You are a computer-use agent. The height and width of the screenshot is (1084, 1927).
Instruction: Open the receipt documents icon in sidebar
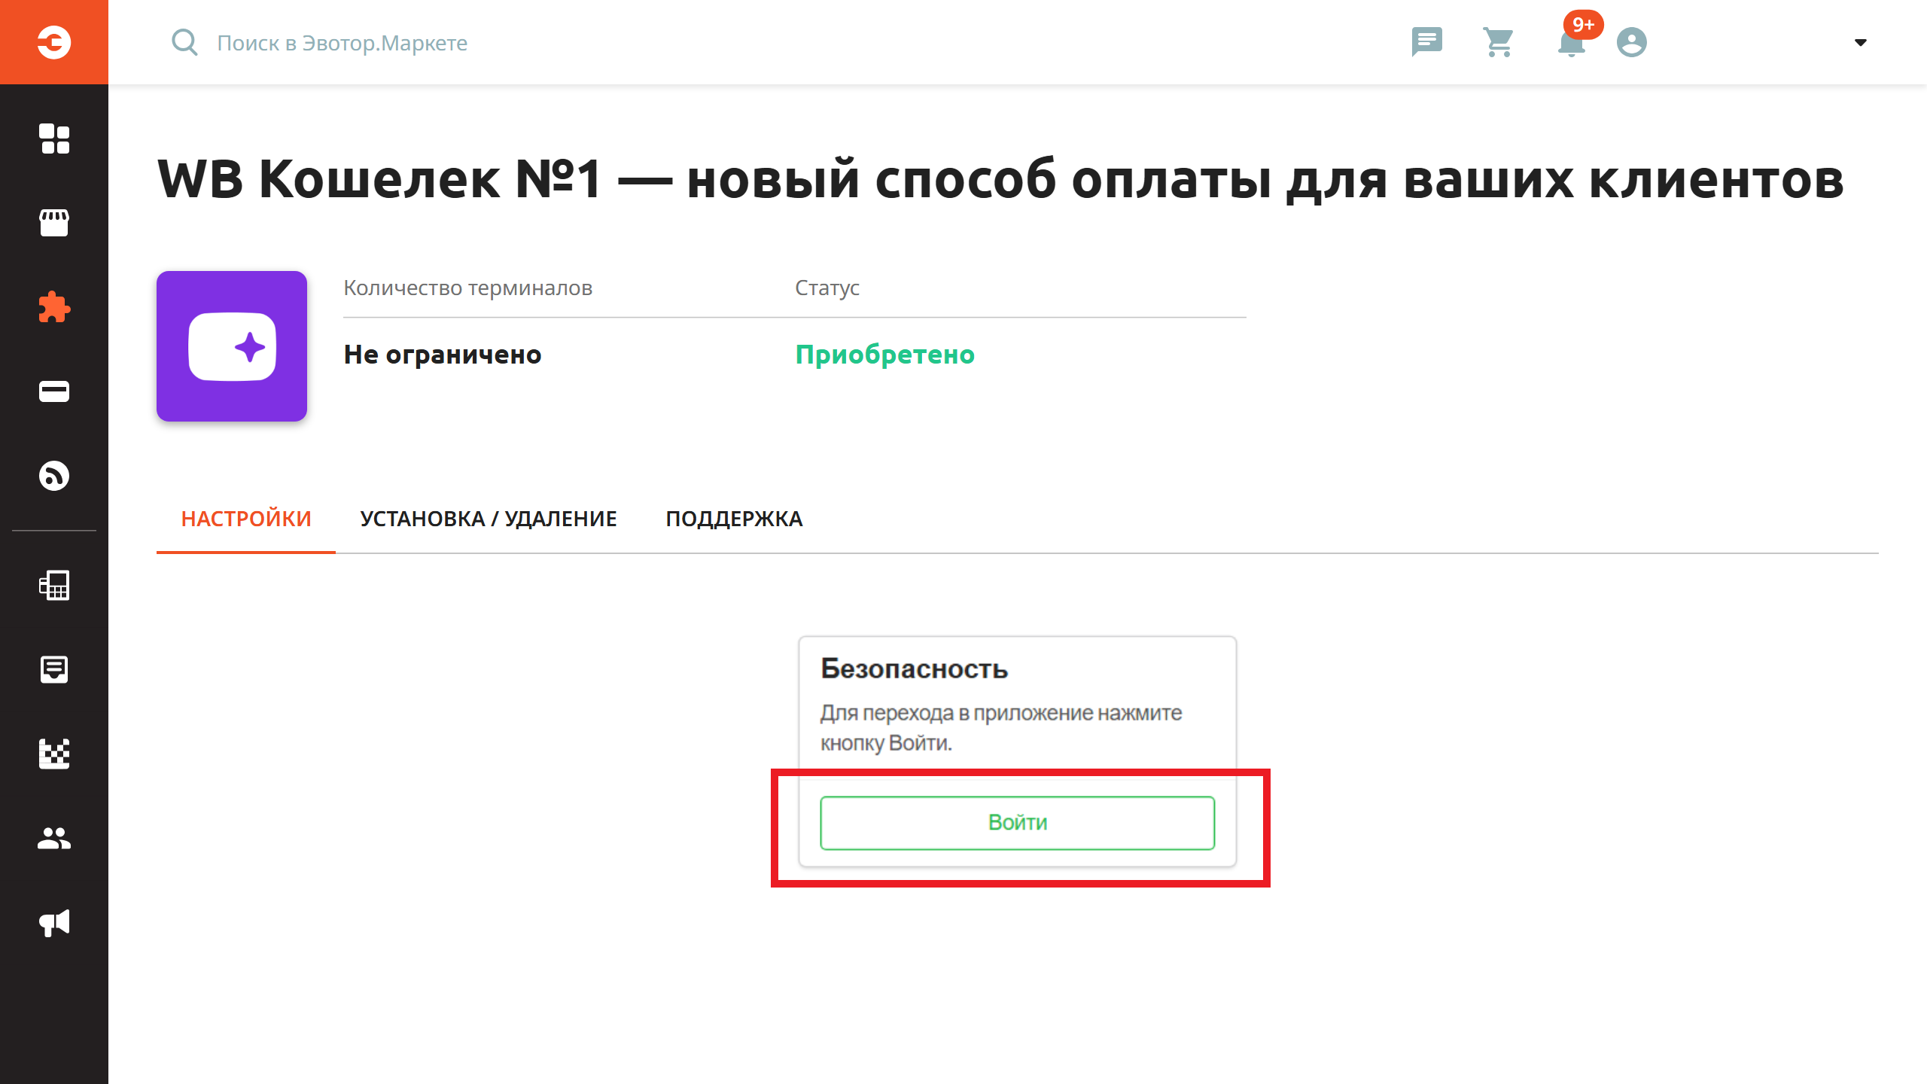pyautogui.click(x=54, y=669)
